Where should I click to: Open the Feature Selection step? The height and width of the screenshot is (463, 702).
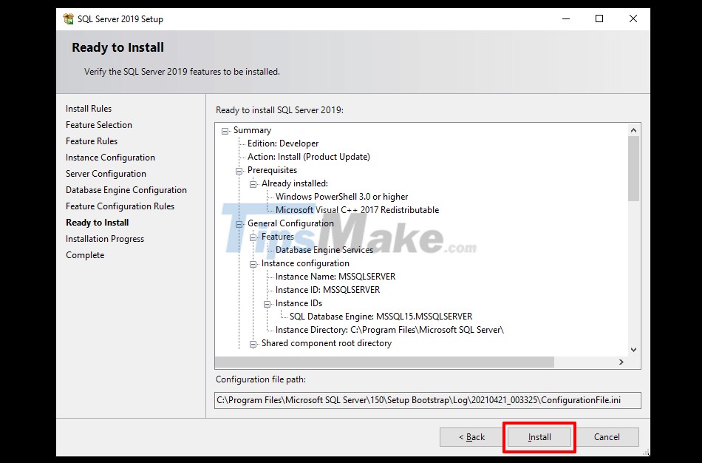coord(99,124)
